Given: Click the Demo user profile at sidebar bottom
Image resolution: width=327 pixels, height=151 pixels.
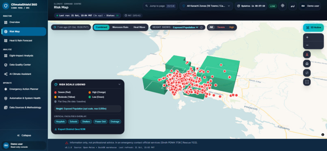Looking at the screenshot, I should [24, 145].
